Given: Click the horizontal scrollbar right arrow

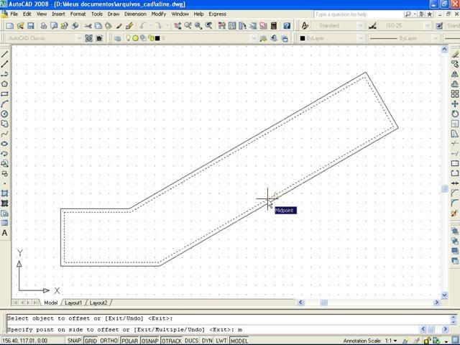Looking at the screenshot, I should point(436,303).
